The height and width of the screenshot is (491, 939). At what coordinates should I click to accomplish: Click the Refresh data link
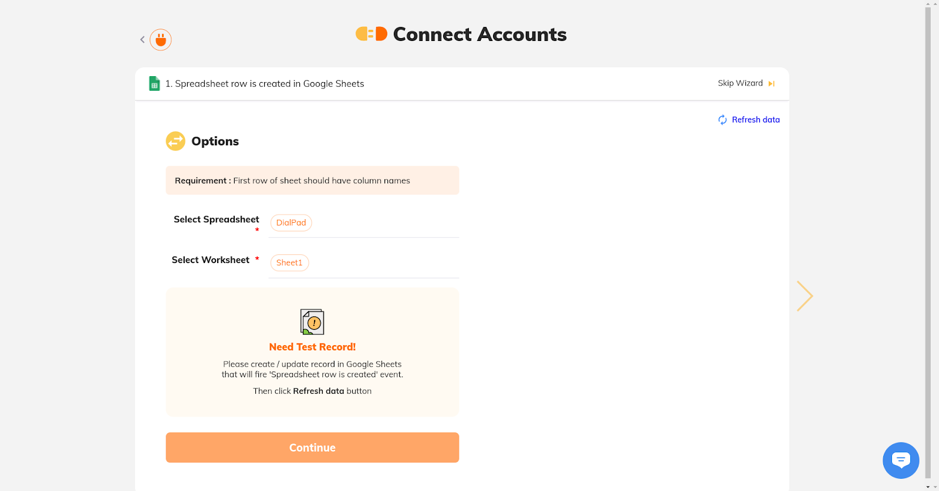[x=755, y=120]
